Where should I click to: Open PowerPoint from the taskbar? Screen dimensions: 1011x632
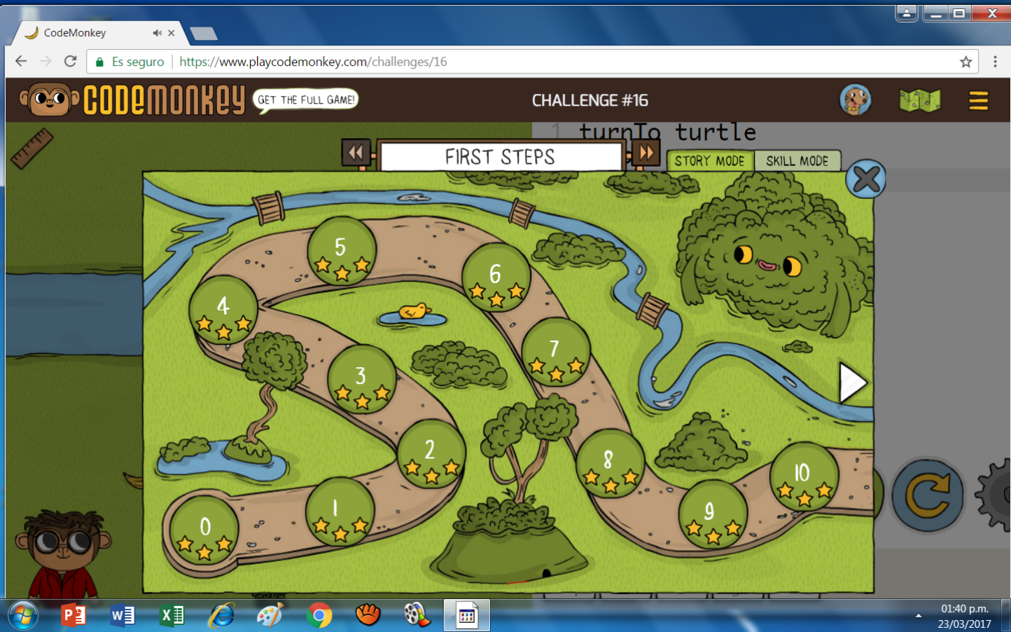coord(73,616)
